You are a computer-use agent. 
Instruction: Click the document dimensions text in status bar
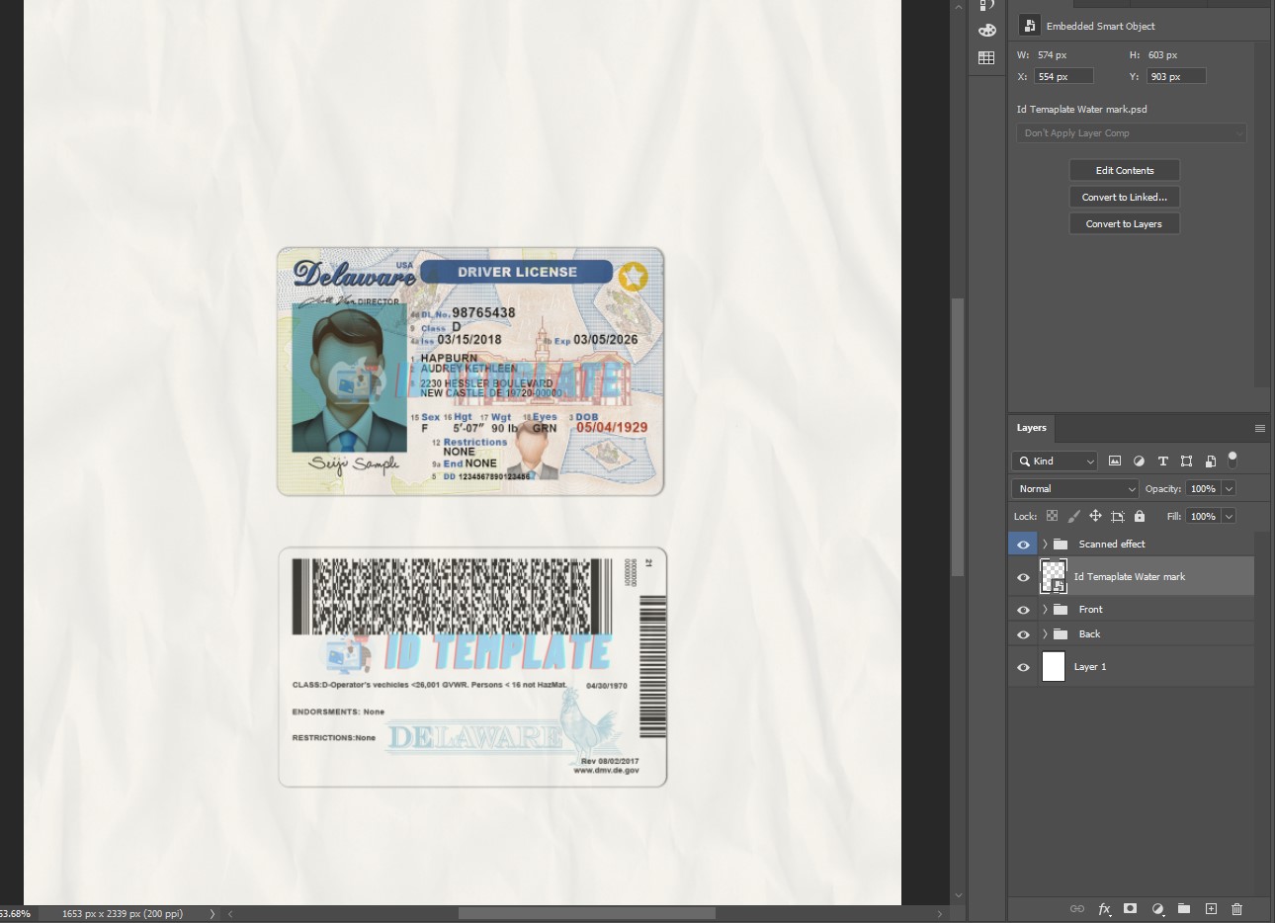[123, 914]
